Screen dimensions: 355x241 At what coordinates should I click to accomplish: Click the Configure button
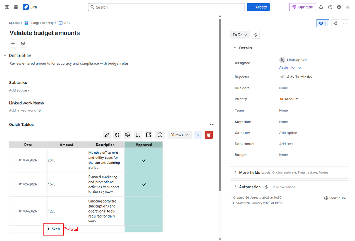pyautogui.click(x=335, y=198)
